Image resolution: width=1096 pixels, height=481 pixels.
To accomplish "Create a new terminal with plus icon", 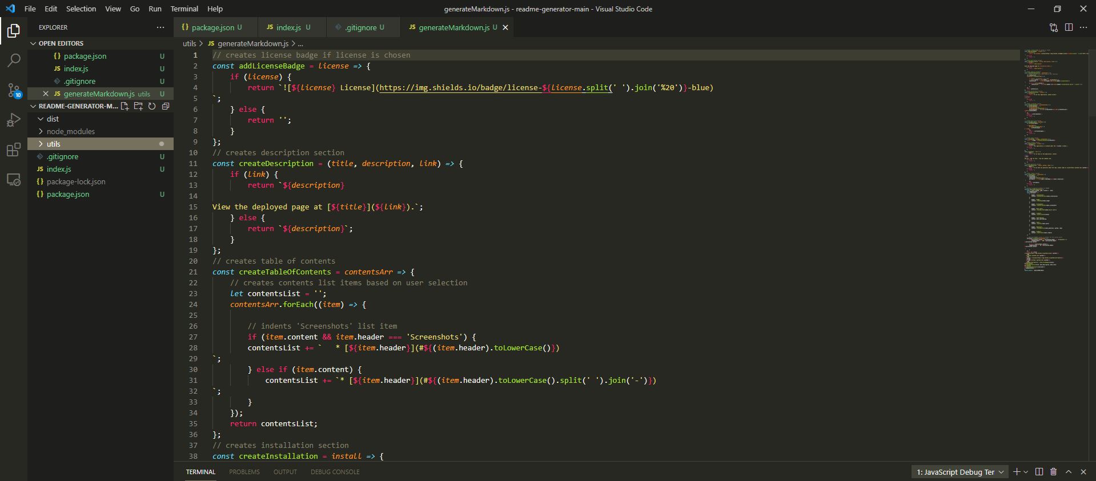I will coord(1017,472).
